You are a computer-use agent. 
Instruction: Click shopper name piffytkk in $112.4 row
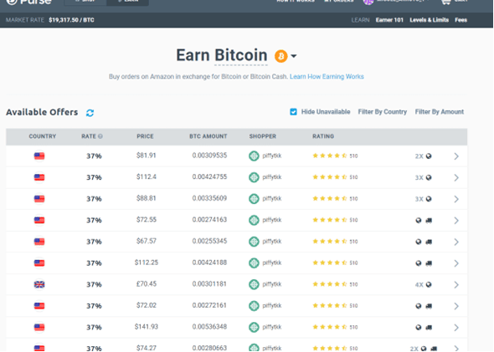point(272,177)
